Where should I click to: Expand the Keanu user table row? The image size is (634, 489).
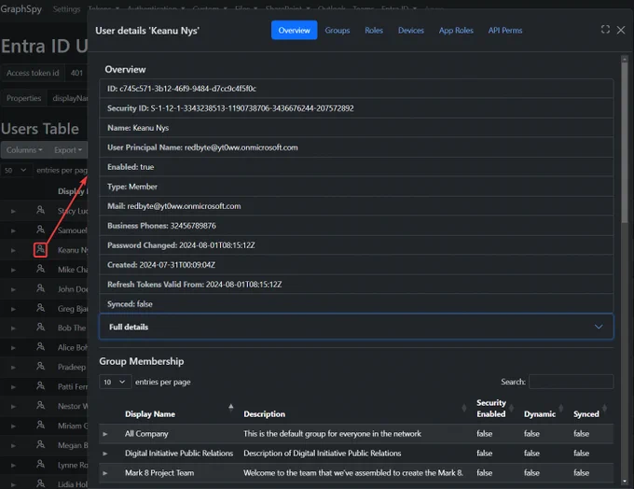(x=13, y=250)
